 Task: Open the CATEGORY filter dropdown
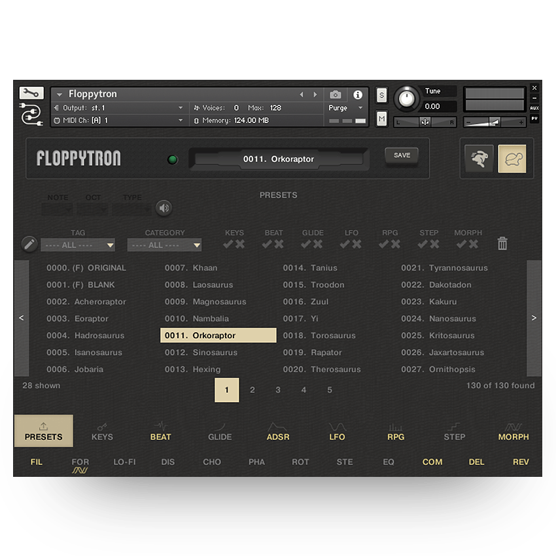(165, 245)
